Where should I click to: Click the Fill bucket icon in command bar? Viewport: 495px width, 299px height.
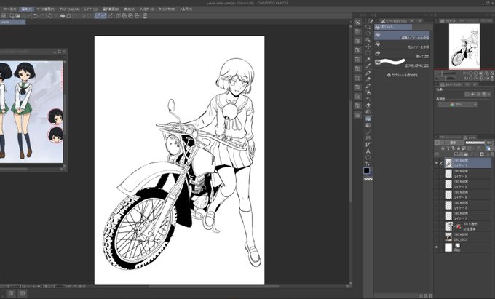point(62,15)
